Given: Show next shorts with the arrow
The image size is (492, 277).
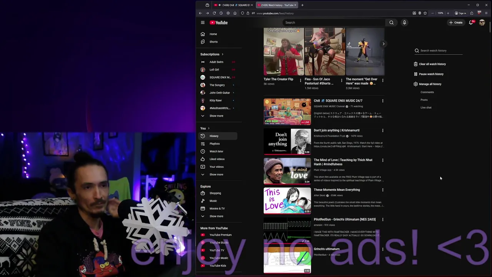Looking at the screenshot, I should (383, 44).
